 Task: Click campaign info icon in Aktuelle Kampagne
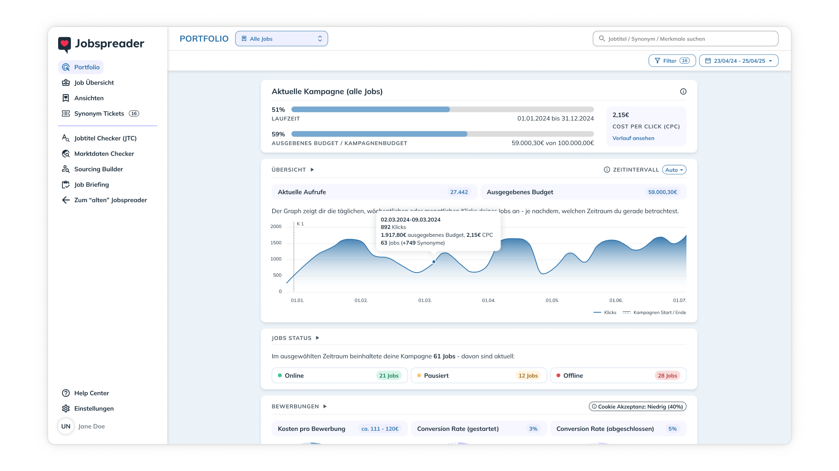(683, 92)
